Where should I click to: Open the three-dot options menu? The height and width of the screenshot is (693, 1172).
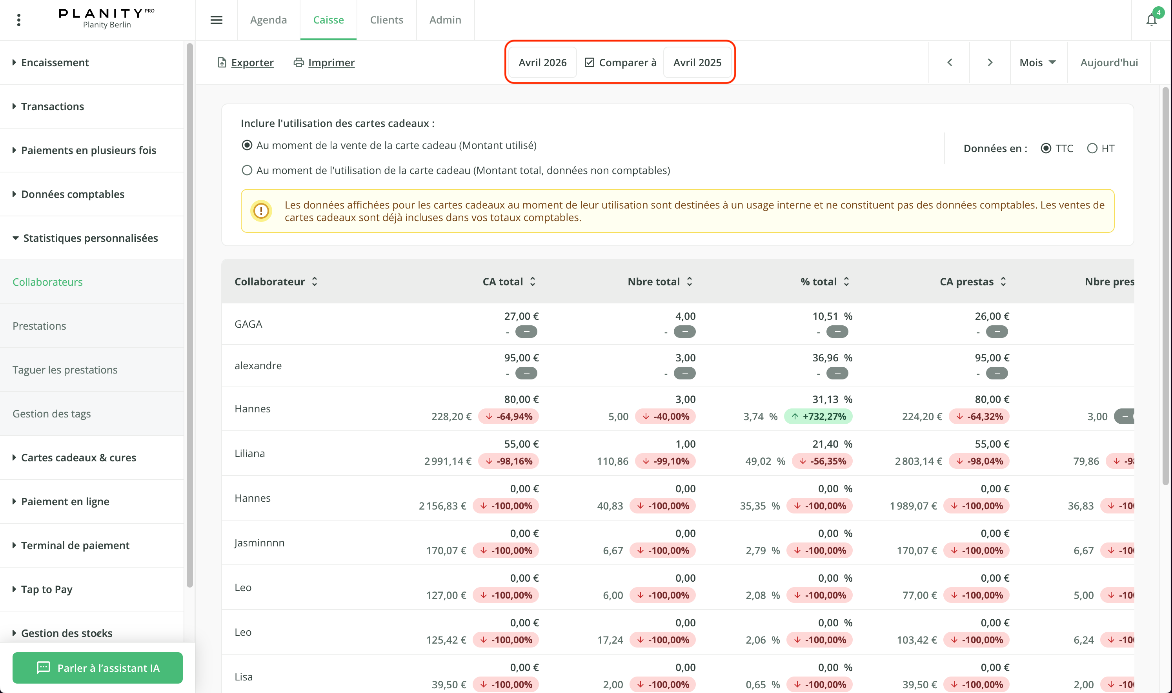(x=19, y=20)
